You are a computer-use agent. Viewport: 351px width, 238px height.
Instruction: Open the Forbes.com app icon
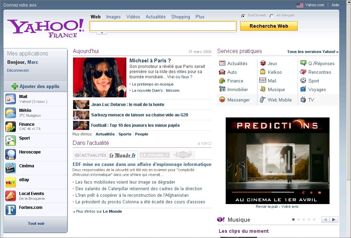[x=10, y=210]
